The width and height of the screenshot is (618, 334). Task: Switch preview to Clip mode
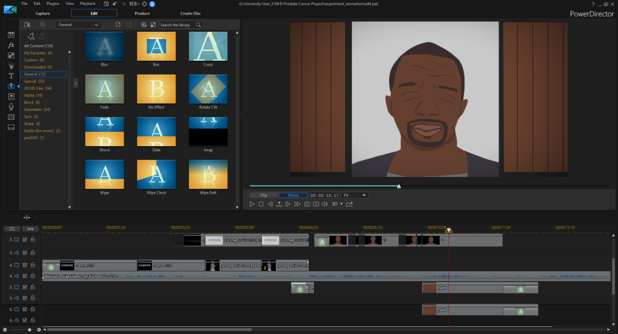coord(264,196)
